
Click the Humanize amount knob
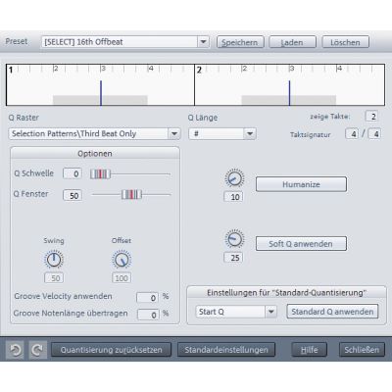[x=234, y=178]
